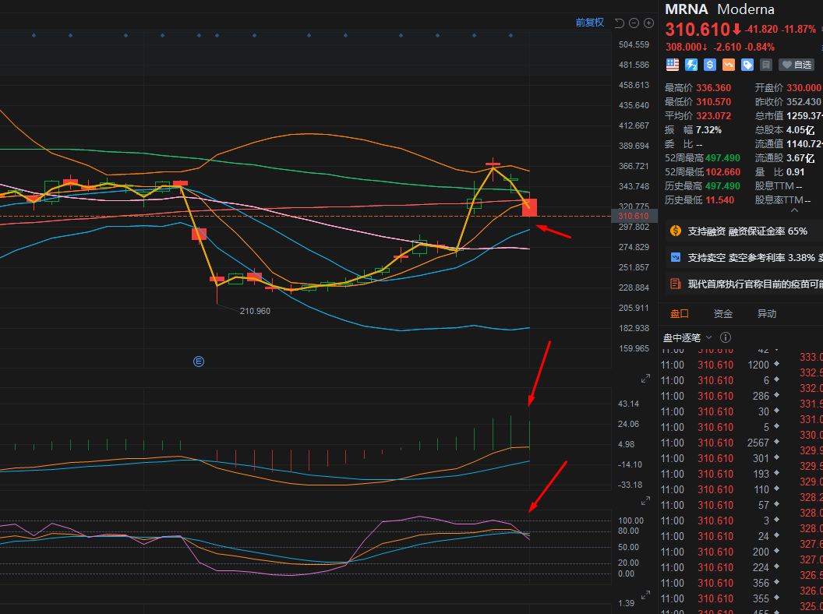Screen dimensions: 823x614
Task: Click the 振幅 7.32% value
Action: [x=708, y=130]
